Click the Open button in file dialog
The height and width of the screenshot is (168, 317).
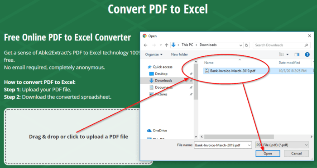268,154
